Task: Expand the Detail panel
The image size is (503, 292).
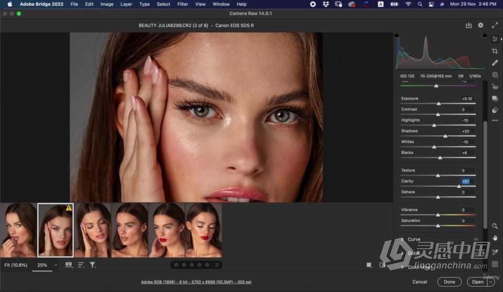Action: pyautogui.click(x=402, y=253)
